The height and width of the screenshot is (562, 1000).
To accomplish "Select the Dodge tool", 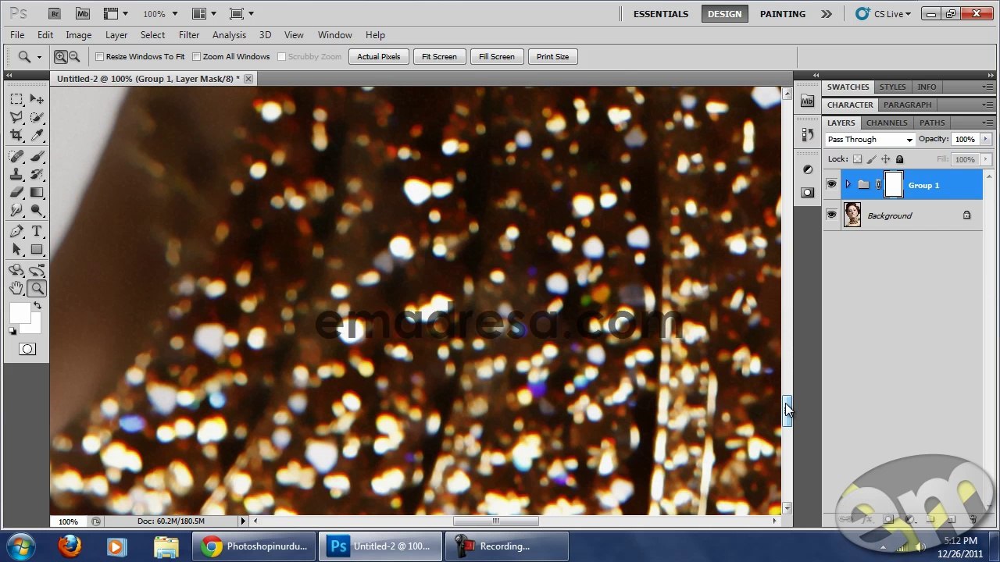I will 37,210.
